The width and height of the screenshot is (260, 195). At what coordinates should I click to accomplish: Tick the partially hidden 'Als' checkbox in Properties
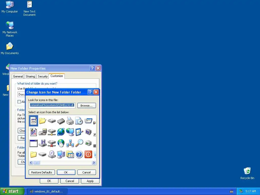19,102
